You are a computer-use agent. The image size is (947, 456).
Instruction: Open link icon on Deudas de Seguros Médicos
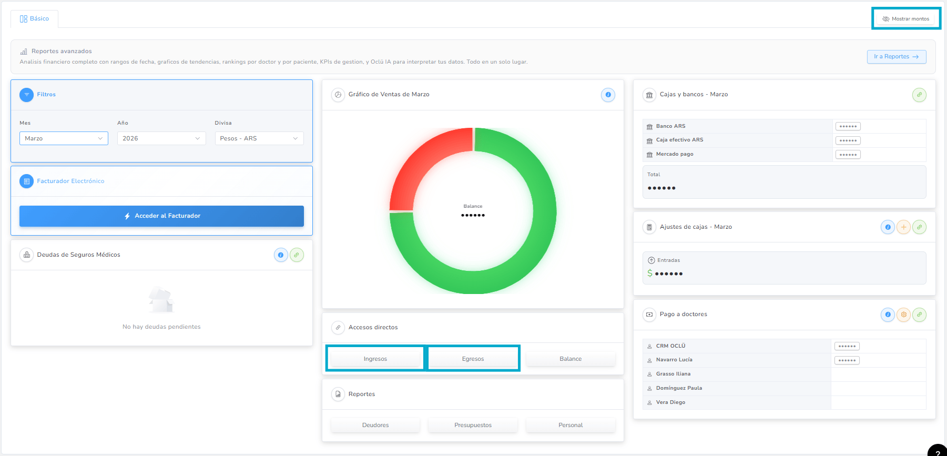pos(297,255)
